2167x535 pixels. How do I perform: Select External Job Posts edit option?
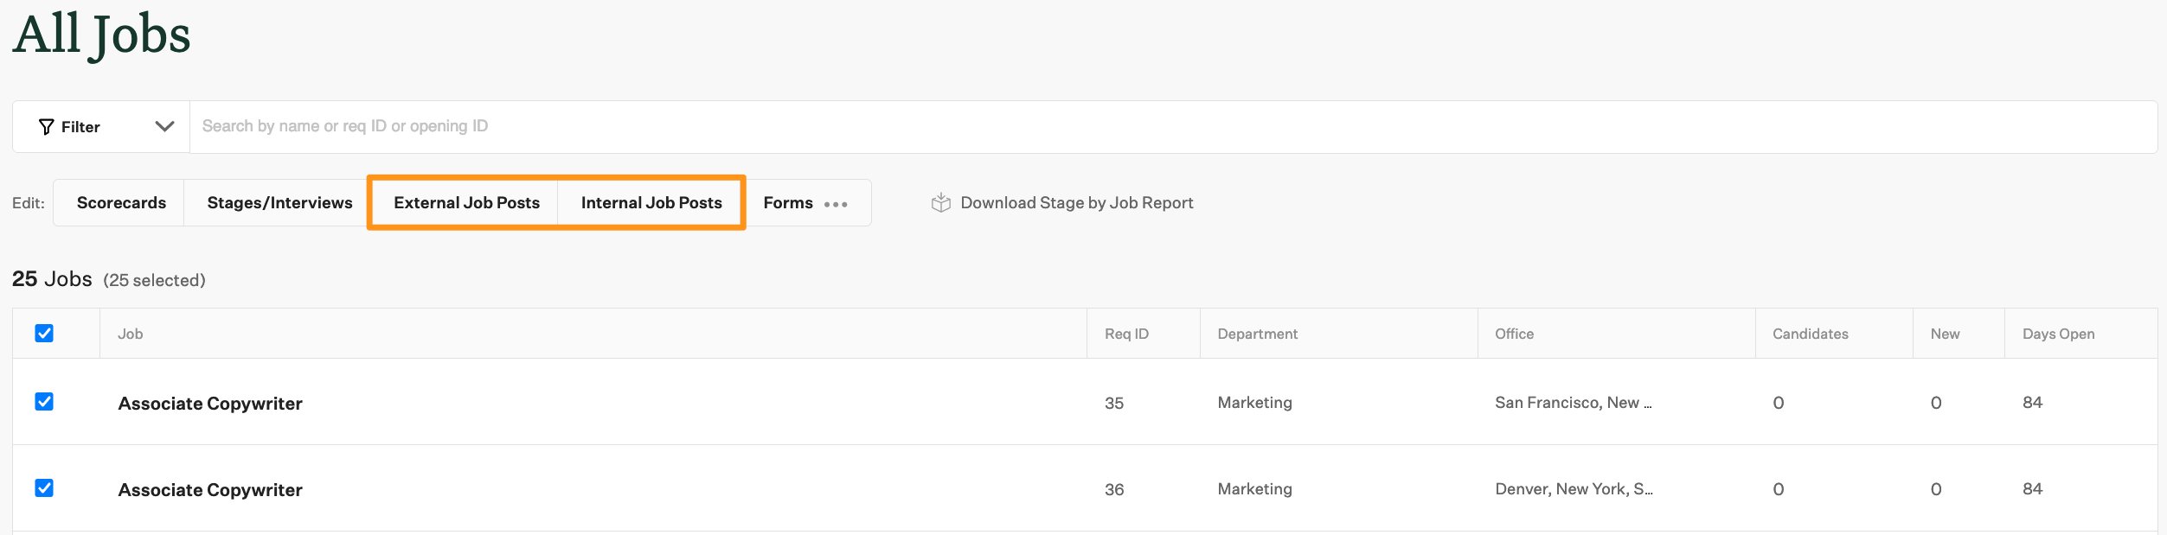coord(466,203)
